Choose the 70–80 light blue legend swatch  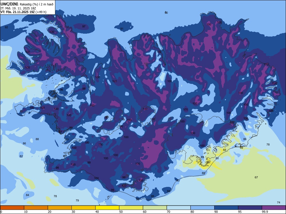point(178,208)
